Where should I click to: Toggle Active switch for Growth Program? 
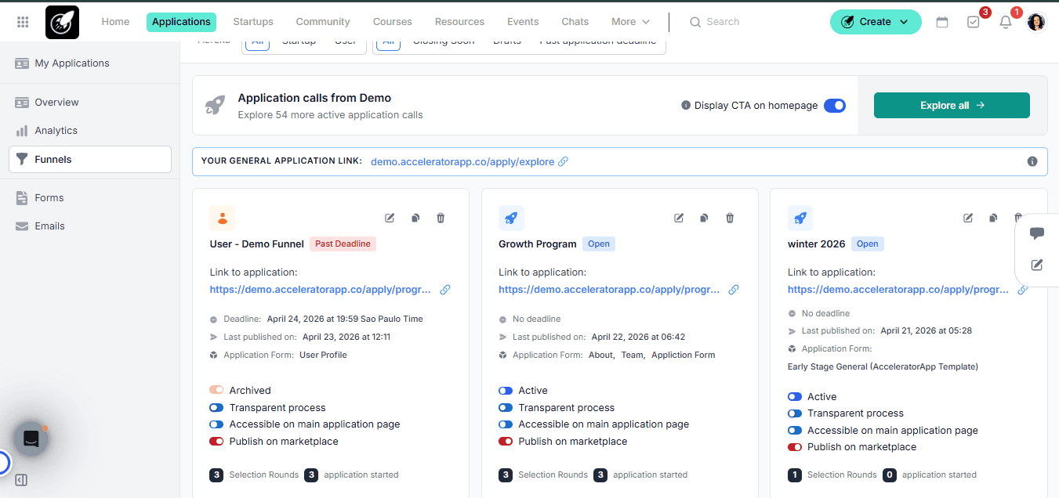pyautogui.click(x=506, y=391)
